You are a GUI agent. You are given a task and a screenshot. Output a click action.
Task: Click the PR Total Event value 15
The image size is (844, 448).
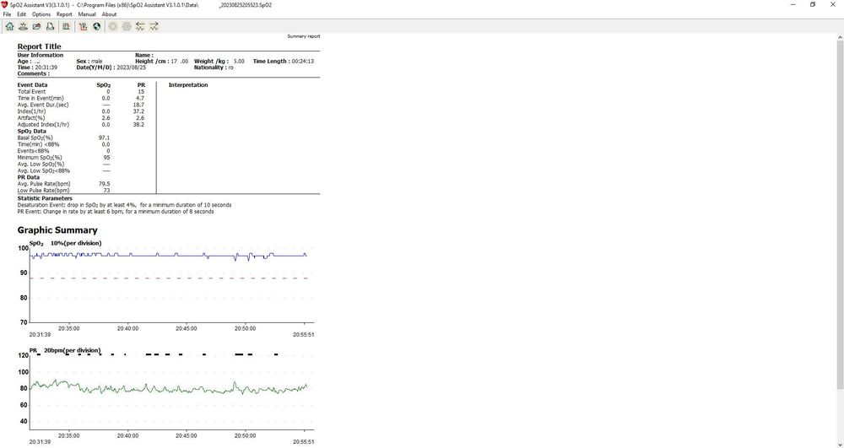click(141, 92)
